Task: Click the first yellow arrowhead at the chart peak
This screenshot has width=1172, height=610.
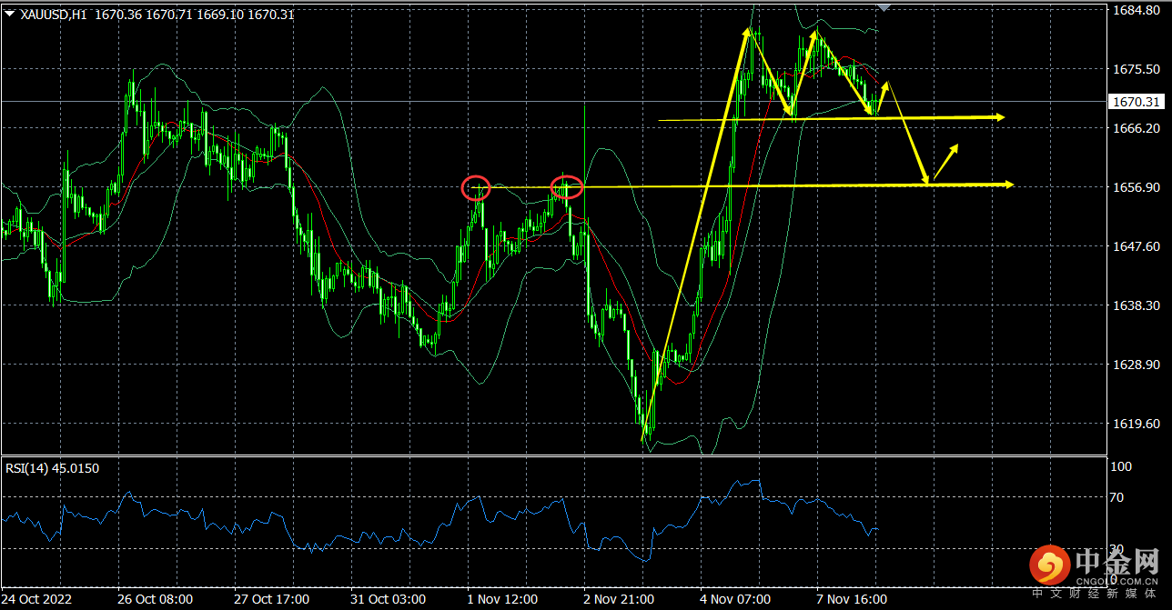Action: (x=752, y=34)
